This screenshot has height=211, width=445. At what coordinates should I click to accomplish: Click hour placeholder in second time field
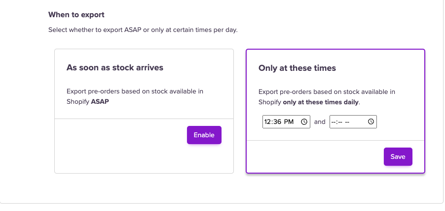point(333,121)
